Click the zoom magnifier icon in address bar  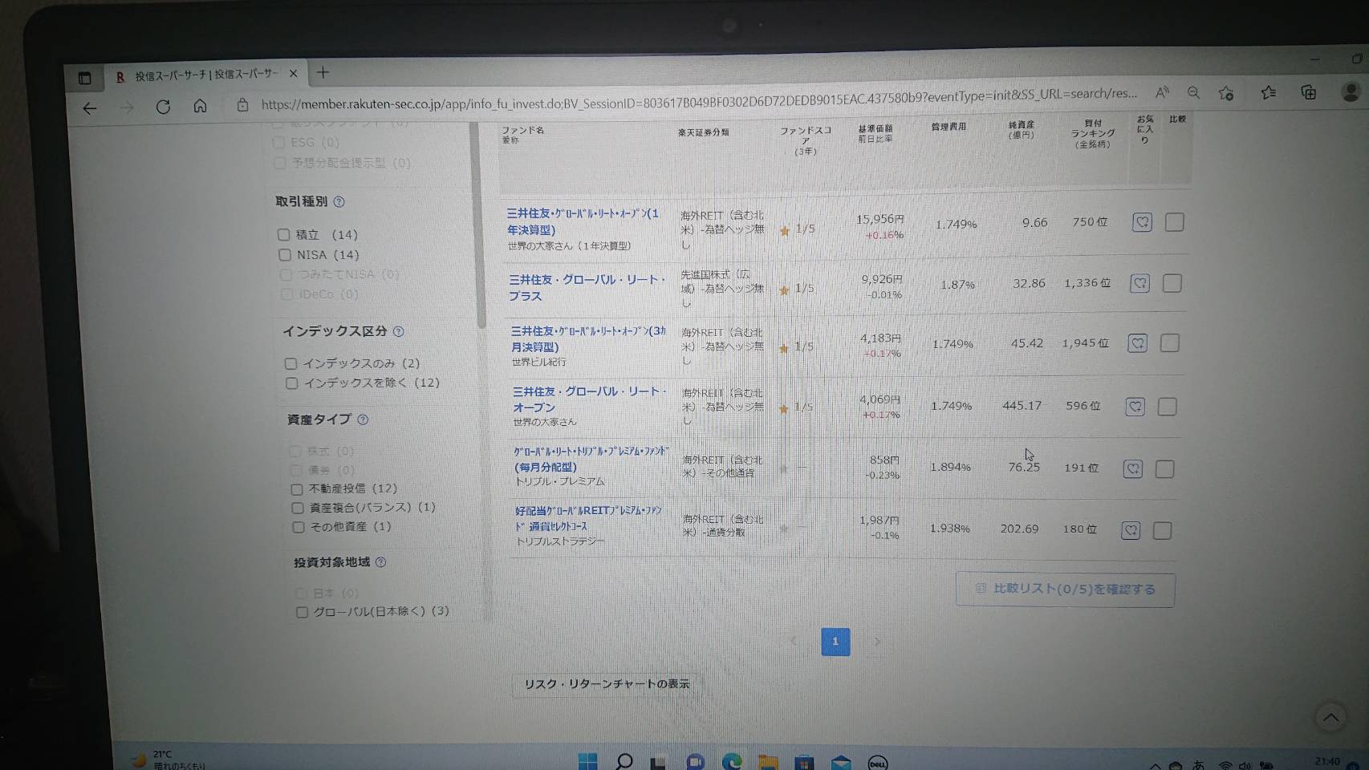pos(1193,92)
